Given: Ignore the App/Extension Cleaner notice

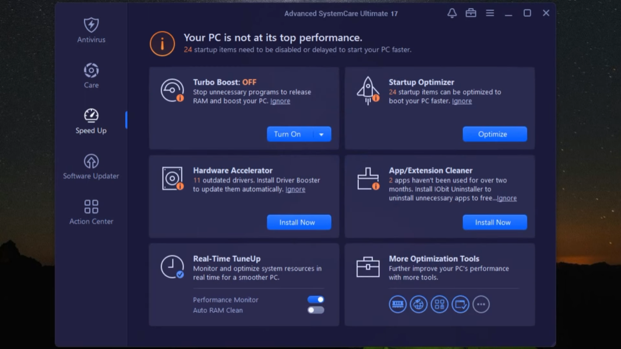Looking at the screenshot, I should 507,198.
